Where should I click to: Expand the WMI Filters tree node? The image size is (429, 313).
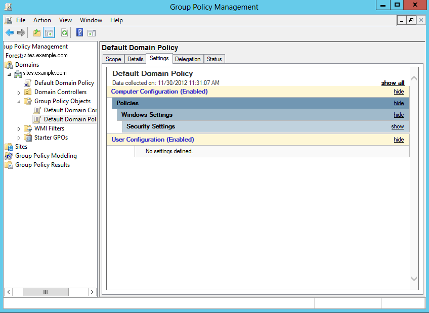coord(19,129)
